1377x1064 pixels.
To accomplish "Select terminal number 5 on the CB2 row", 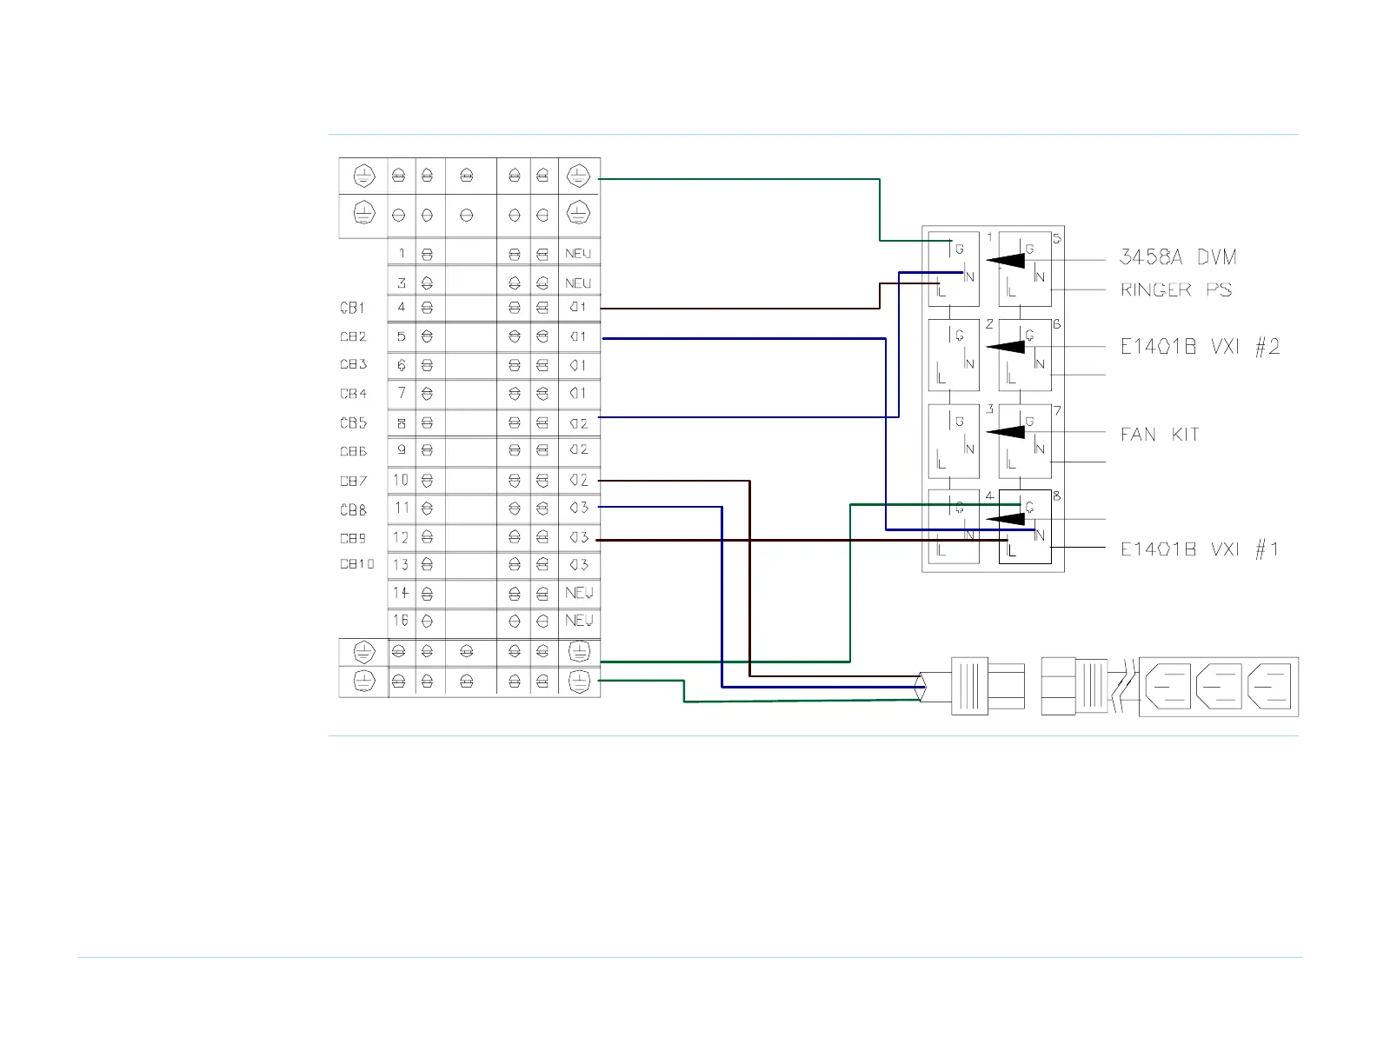I will coord(402,336).
